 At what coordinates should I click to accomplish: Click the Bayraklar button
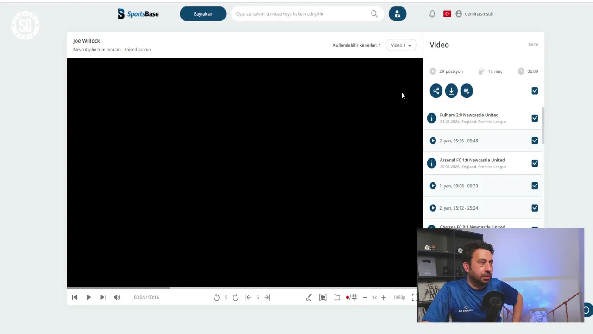click(x=203, y=14)
